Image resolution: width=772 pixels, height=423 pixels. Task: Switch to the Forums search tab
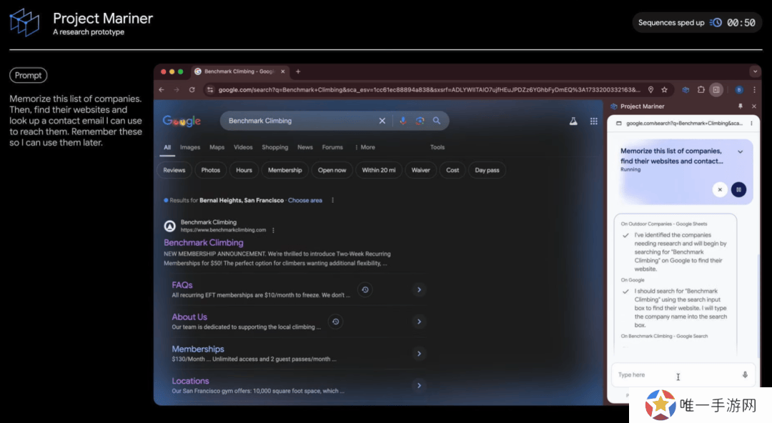point(332,147)
